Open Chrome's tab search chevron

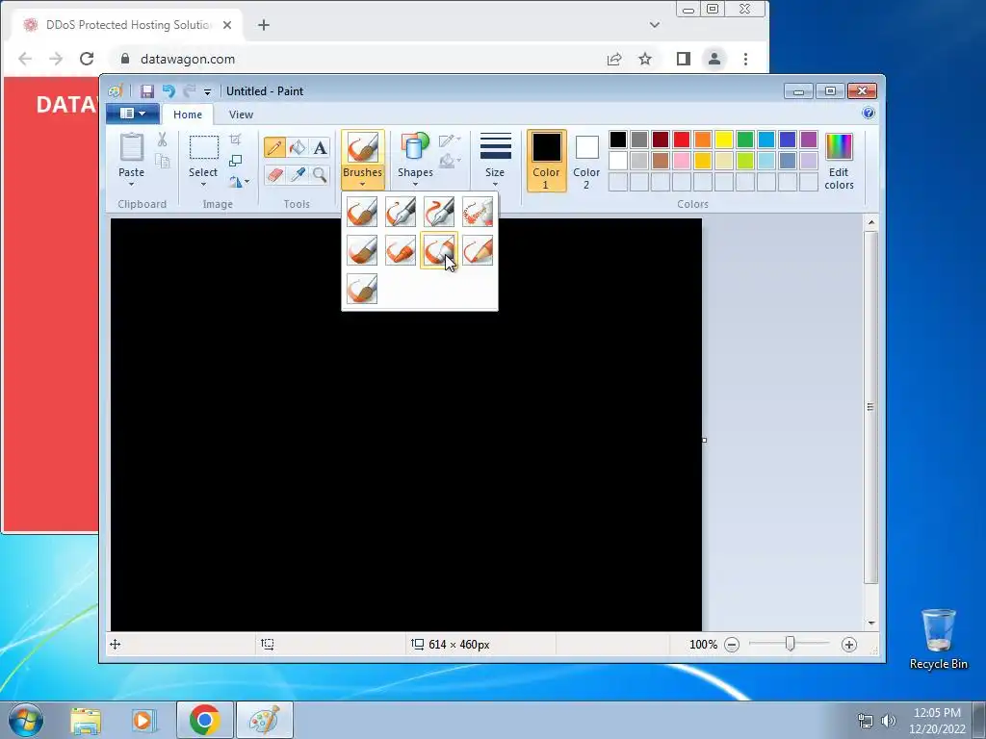[x=655, y=25]
